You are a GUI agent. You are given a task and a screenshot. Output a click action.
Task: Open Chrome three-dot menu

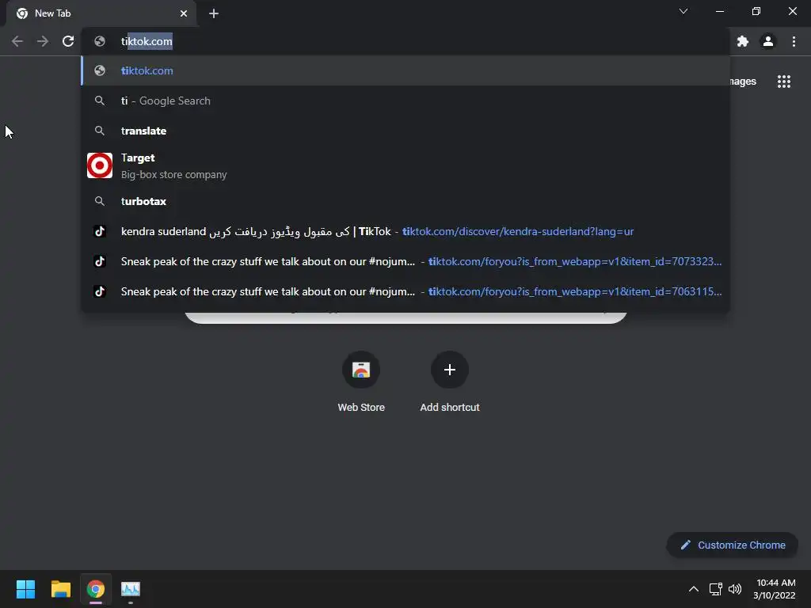(794, 41)
